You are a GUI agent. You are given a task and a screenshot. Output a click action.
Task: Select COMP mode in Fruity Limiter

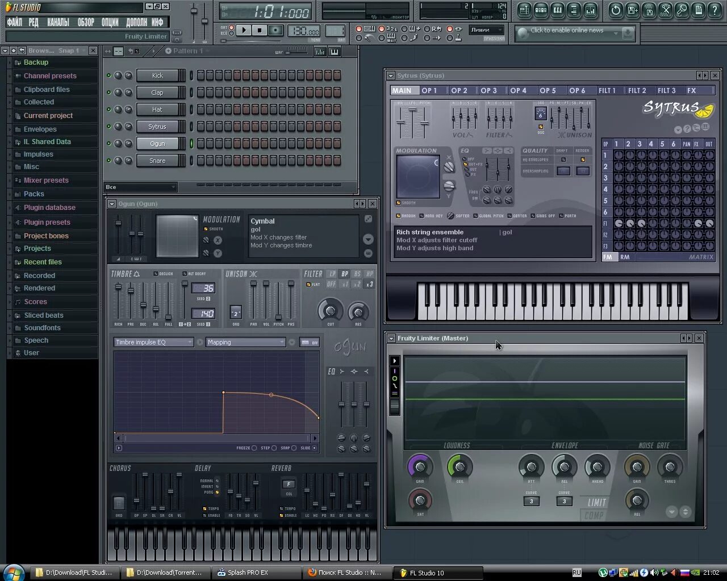tap(594, 515)
